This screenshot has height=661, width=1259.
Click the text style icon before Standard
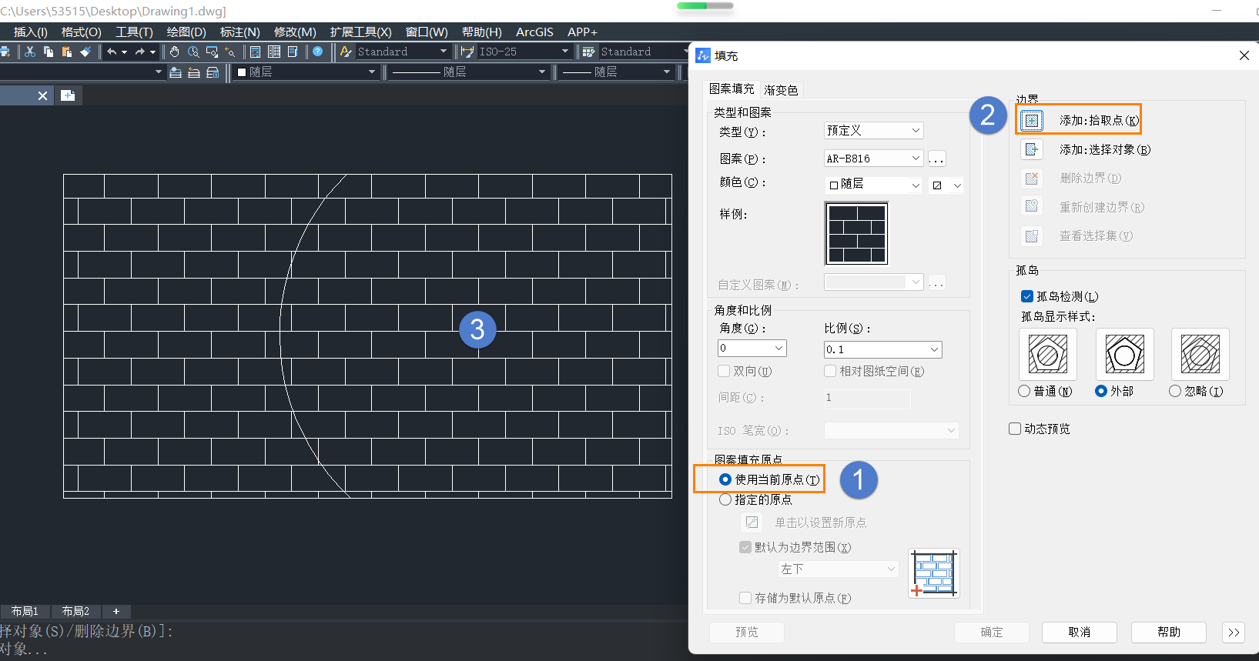click(x=346, y=52)
